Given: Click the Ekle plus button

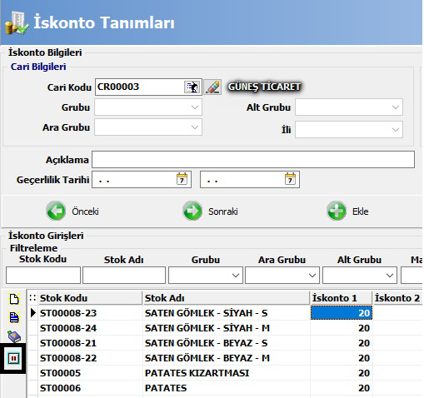Looking at the screenshot, I should [347, 211].
